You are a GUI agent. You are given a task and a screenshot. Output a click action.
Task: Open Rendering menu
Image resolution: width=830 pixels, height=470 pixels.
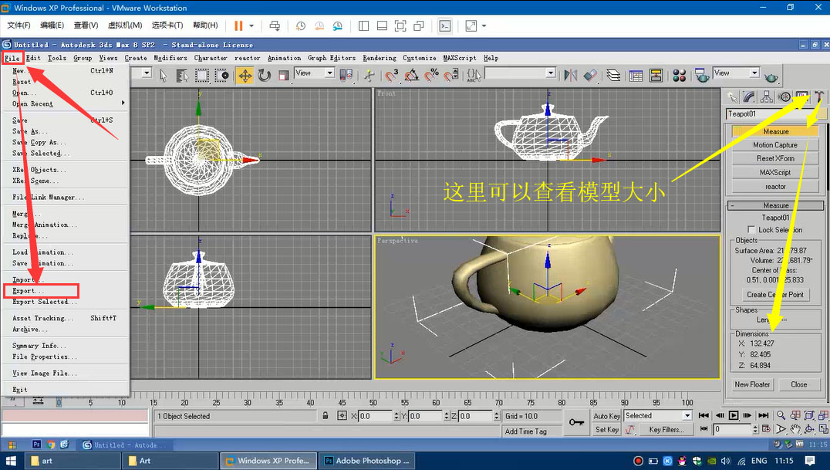(x=379, y=58)
